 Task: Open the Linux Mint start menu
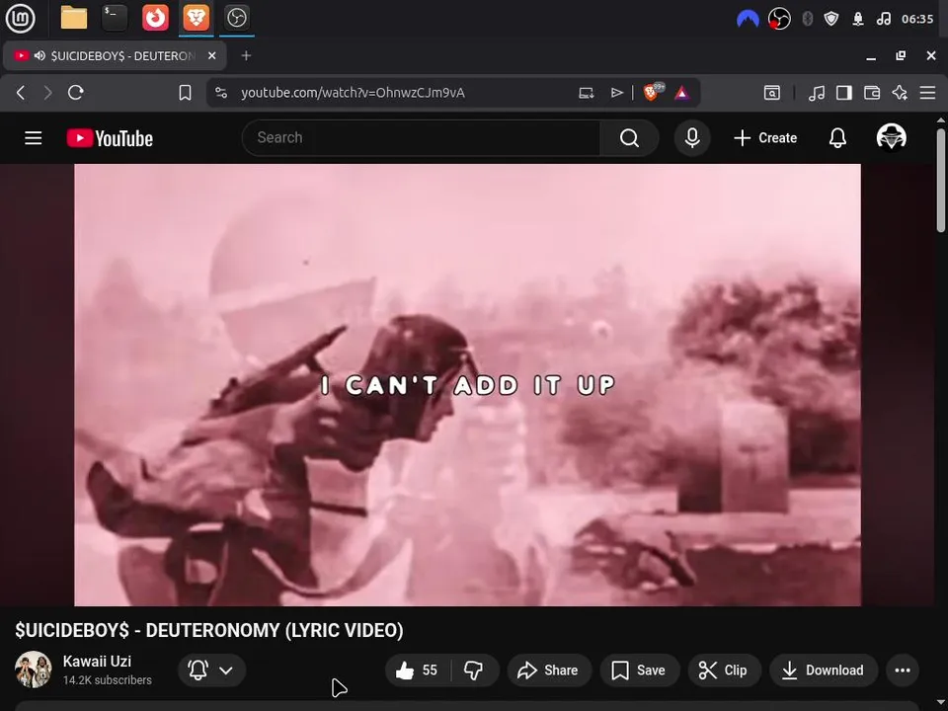point(20,18)
